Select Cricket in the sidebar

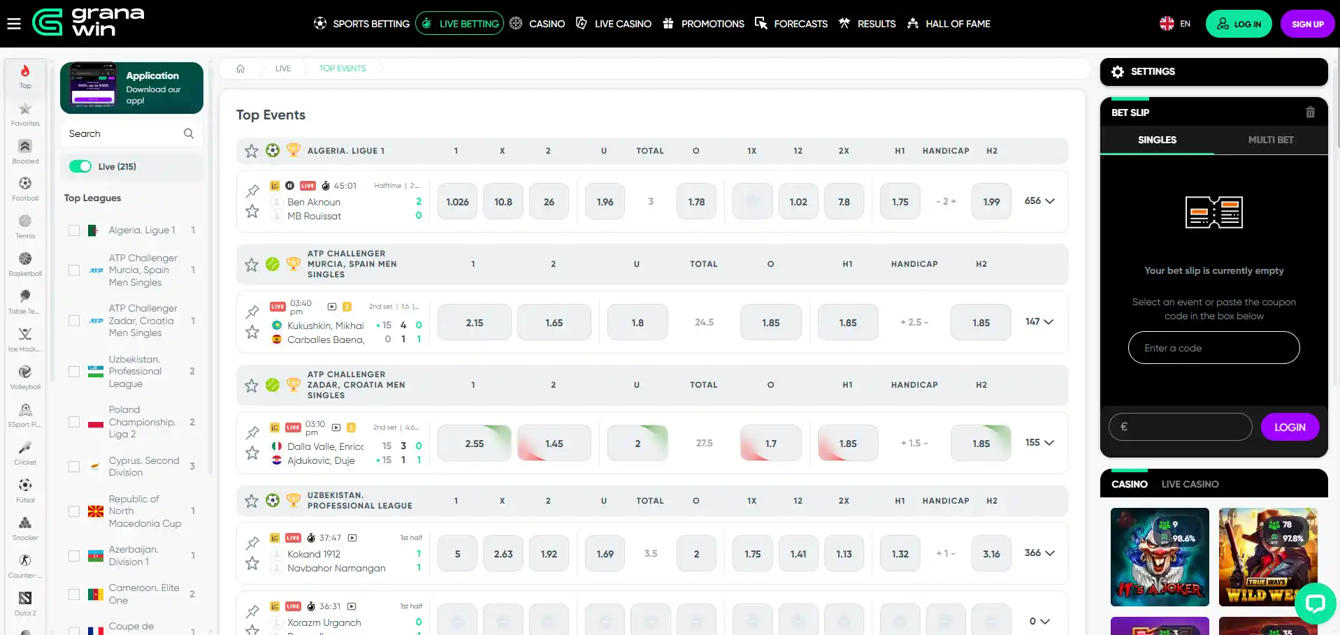tap(25, 453)
